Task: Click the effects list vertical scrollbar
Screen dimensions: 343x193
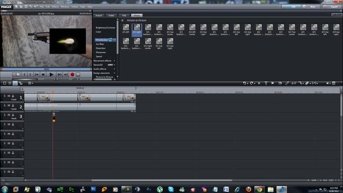Action: [118, 37]
